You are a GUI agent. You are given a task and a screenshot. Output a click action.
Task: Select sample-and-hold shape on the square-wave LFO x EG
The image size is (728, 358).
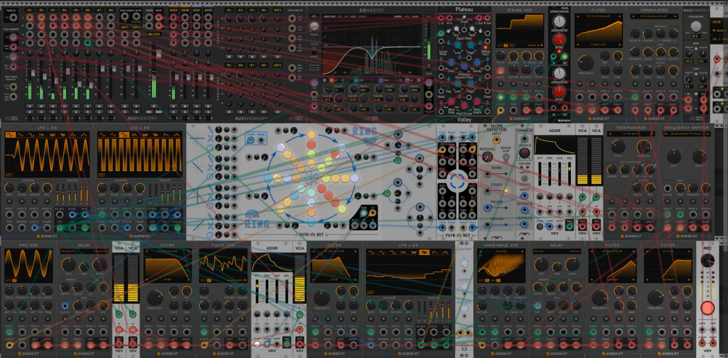click(x=156, y=134)
